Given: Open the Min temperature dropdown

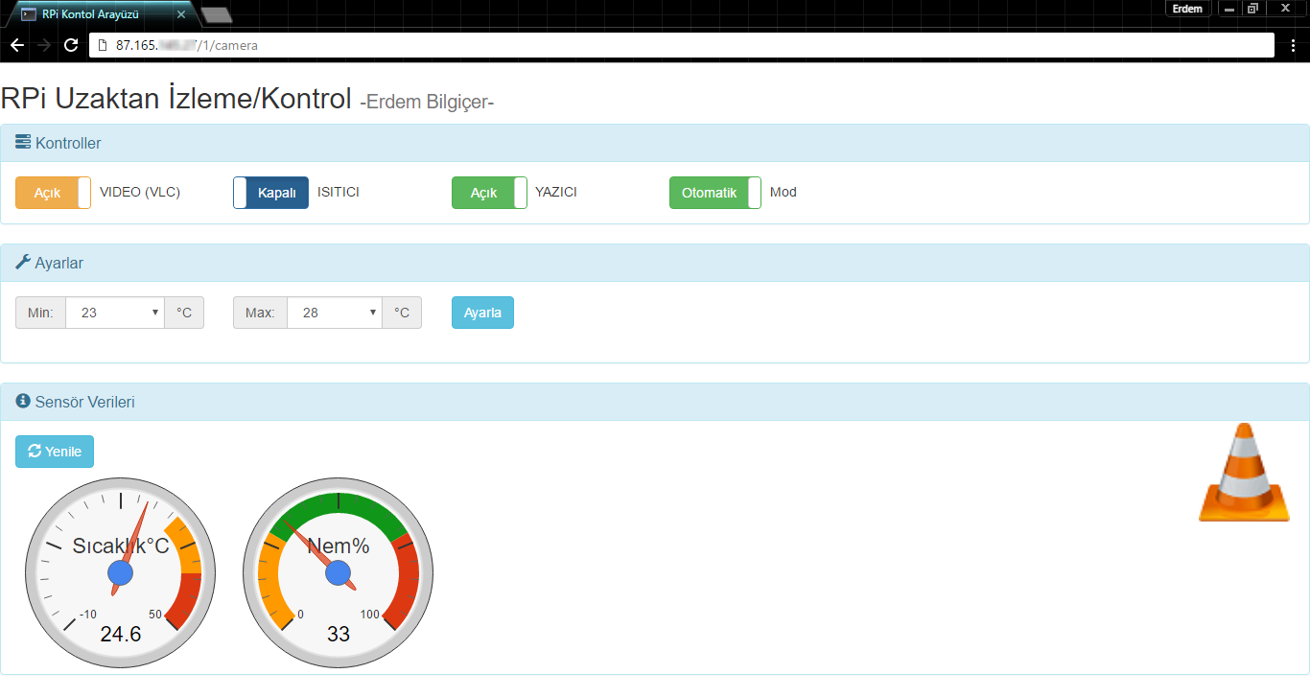Looking at the screenshot, I should 114,313.
